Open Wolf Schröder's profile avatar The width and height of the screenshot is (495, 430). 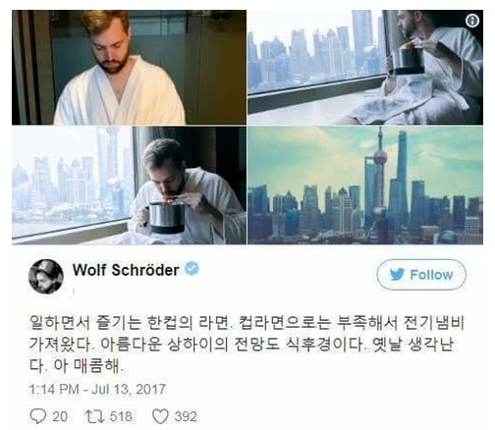(45, 276)
